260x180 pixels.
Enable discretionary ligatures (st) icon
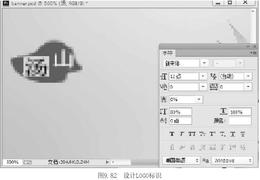(192, 147)
